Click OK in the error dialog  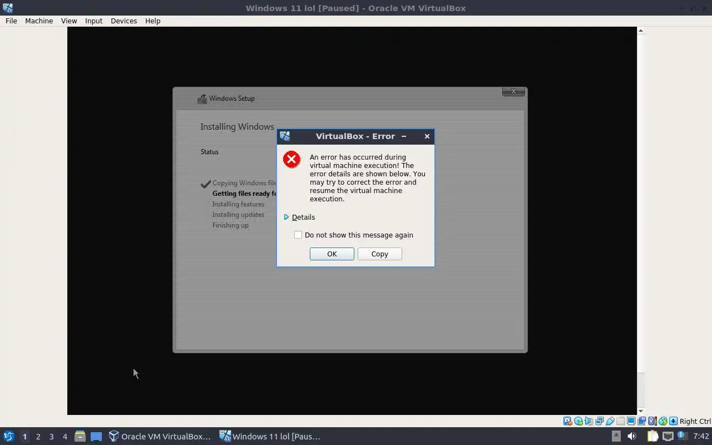point(332,254)
